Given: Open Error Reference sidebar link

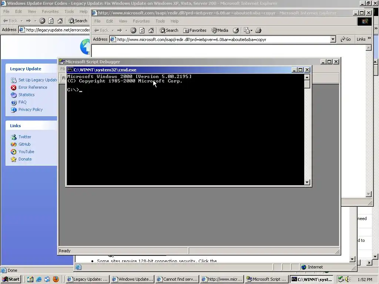Looking at the screenshot, I should coord(33,87).
